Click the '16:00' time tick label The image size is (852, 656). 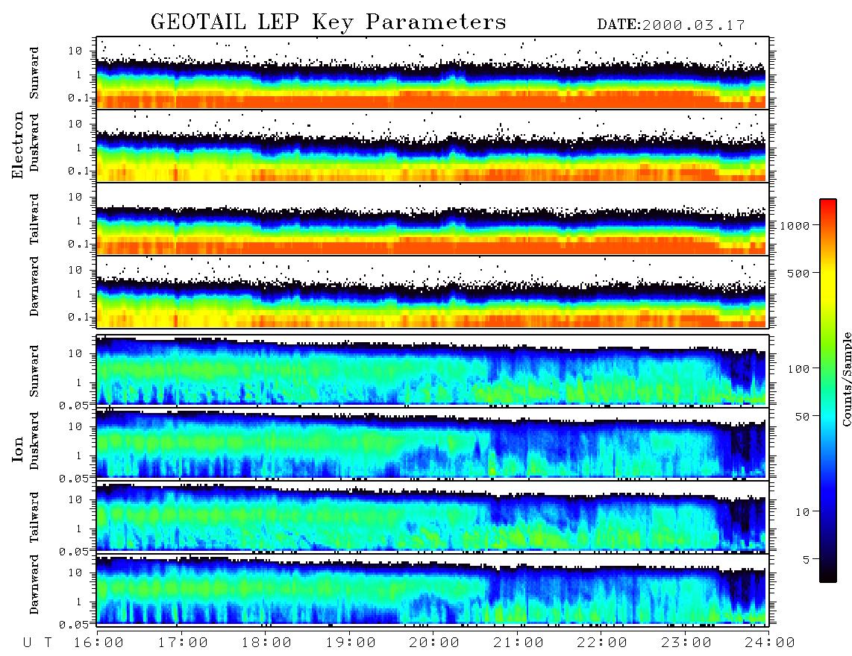tap(98, 643)
